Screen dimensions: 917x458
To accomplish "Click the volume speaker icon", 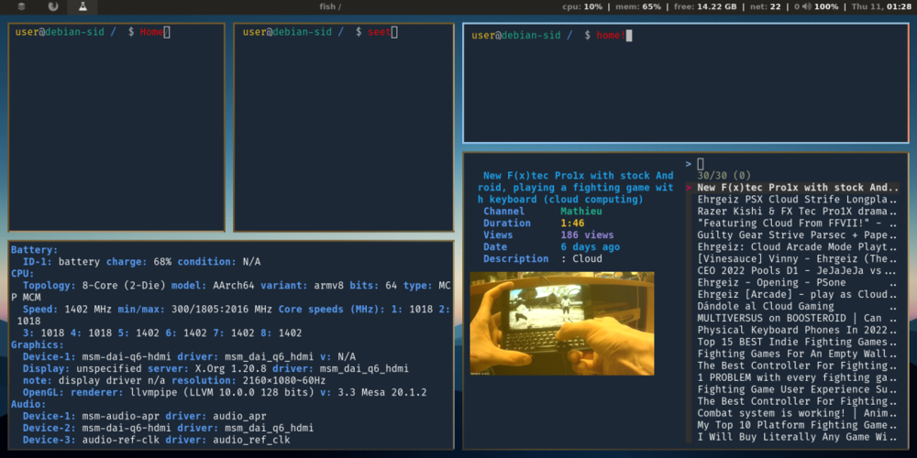I will [x=806, y=7].
